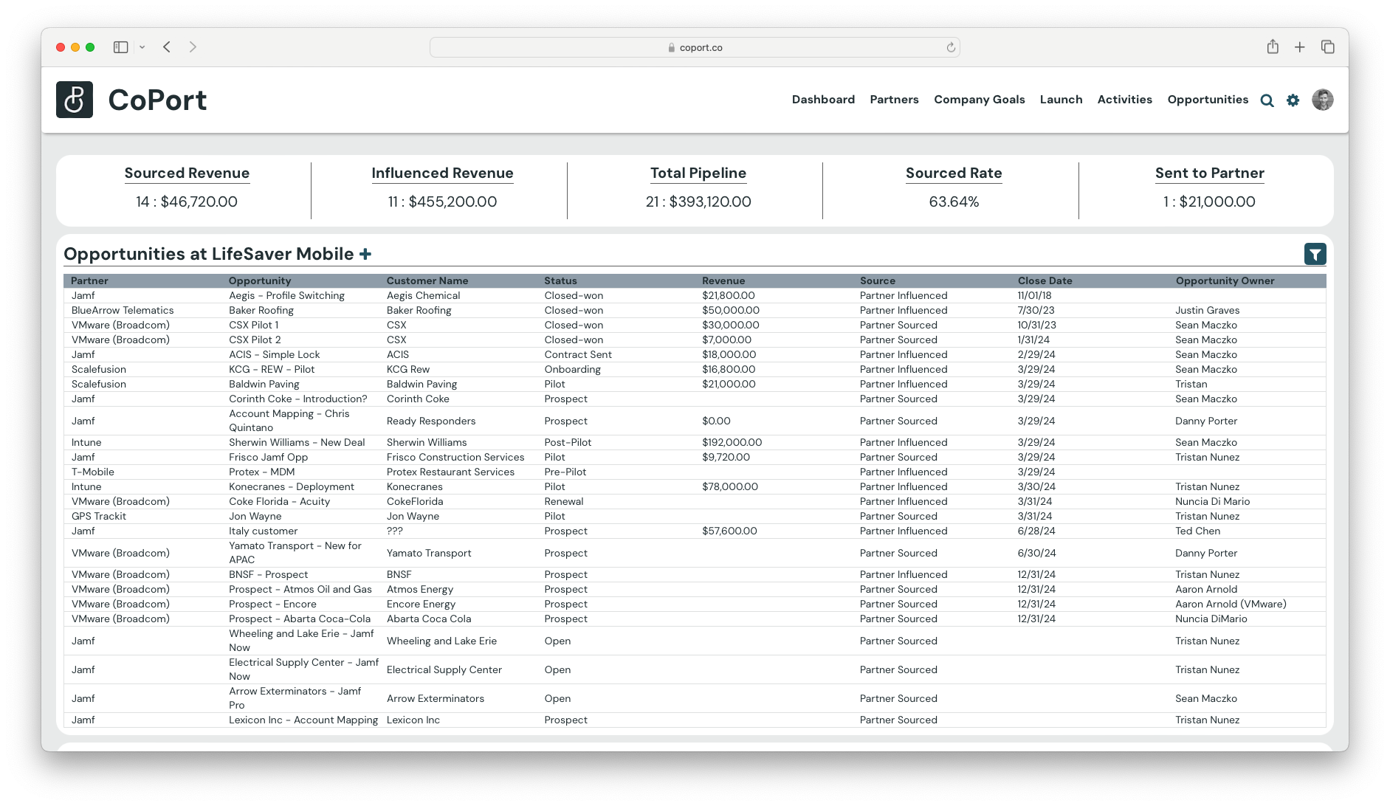Open the Dashboard menu item
The width and height of the screenshot is (1390, 806).
click(x=823, y=100)
